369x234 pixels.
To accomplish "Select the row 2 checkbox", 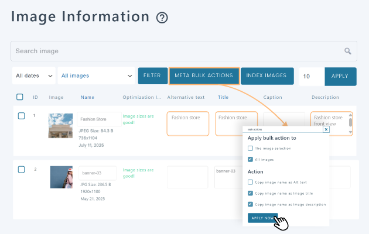I will click(x=21, y=170).
